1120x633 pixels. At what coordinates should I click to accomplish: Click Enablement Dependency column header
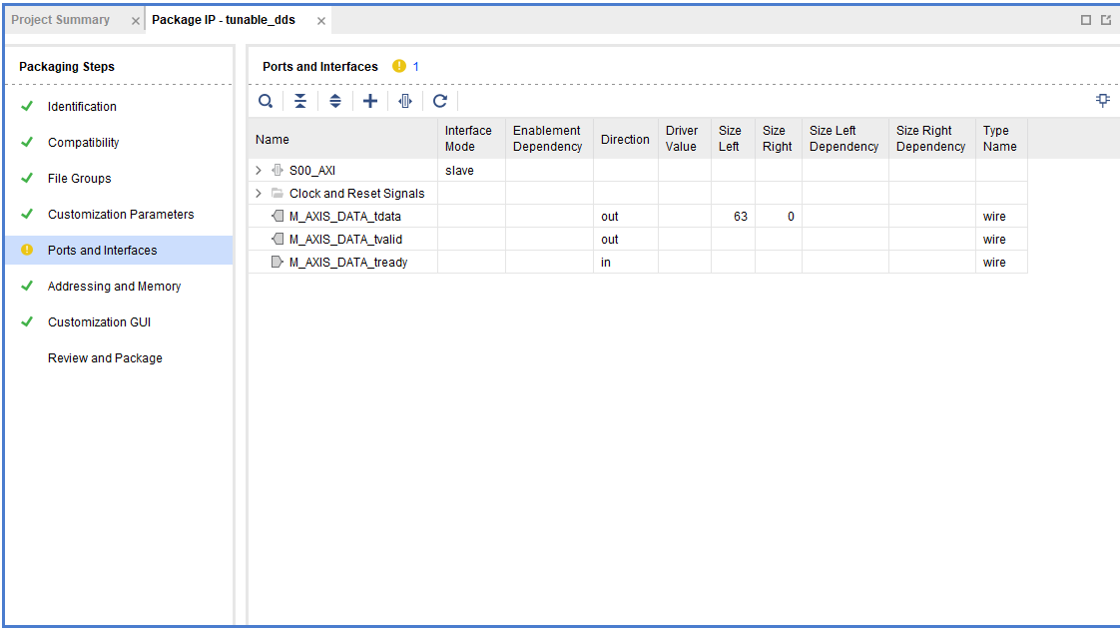click(x=549, y=139)
